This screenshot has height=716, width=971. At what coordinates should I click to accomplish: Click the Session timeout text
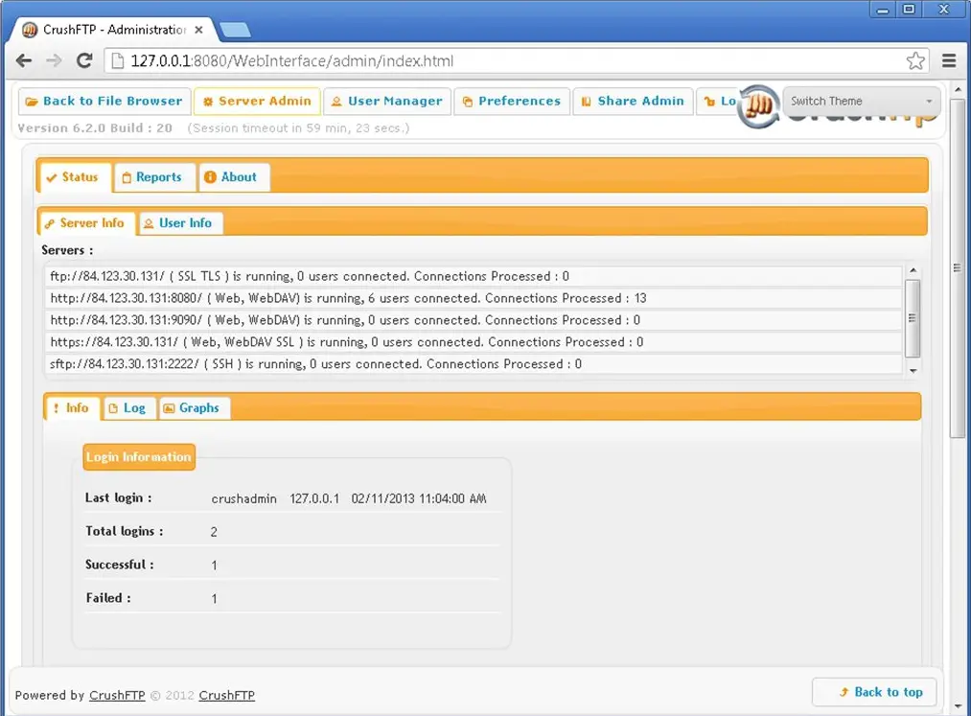tap(298, 128)
